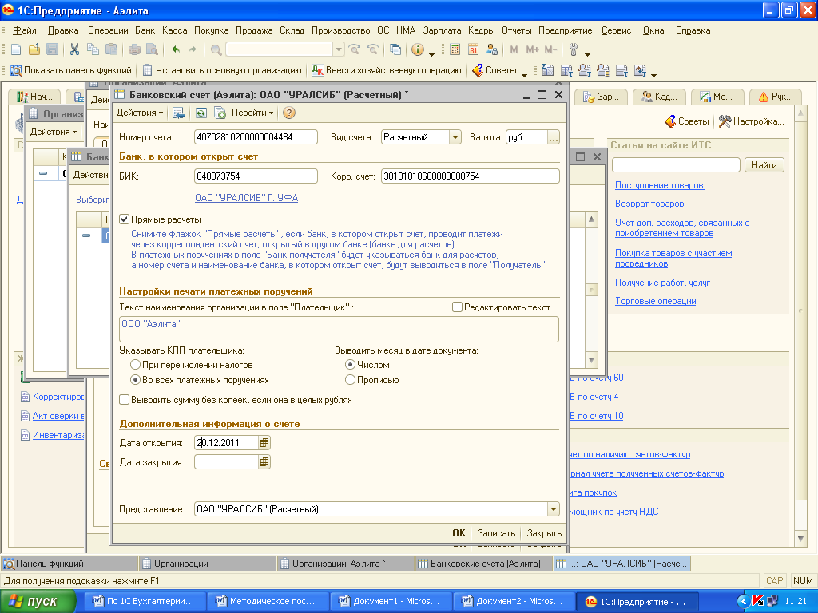Click the Записать button
This screenshot has height=613, width=818.
click(x=496, y=532)
